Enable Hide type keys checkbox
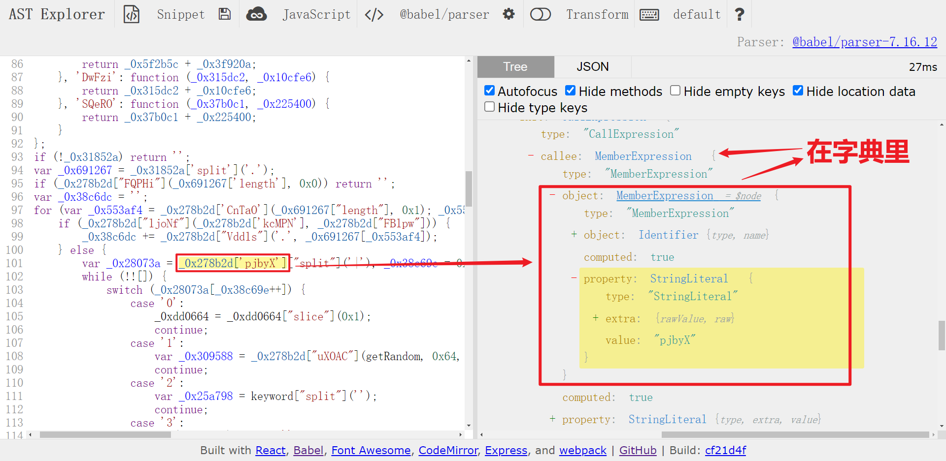946x461 pixels. click(x=489, y=107)
